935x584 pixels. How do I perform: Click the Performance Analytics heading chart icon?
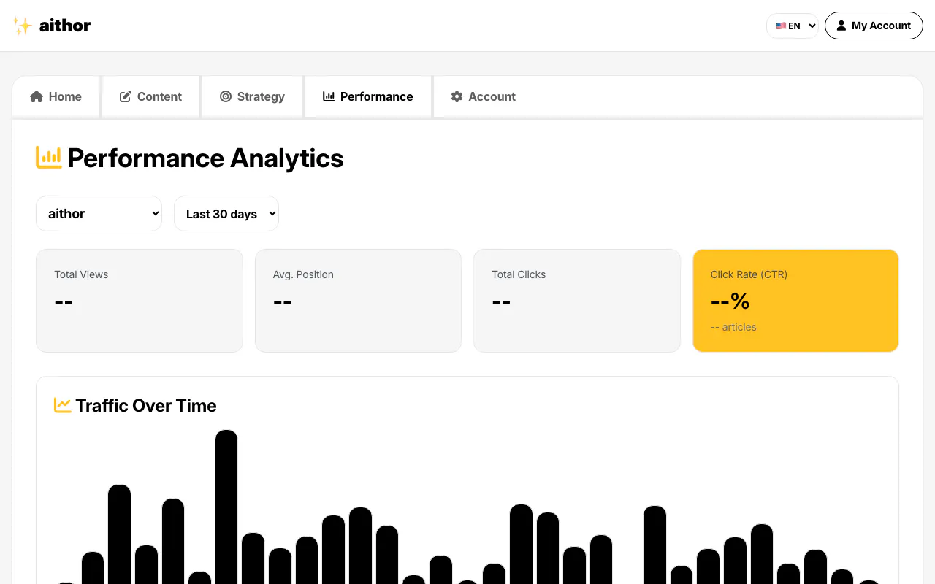tap(49, 158)
